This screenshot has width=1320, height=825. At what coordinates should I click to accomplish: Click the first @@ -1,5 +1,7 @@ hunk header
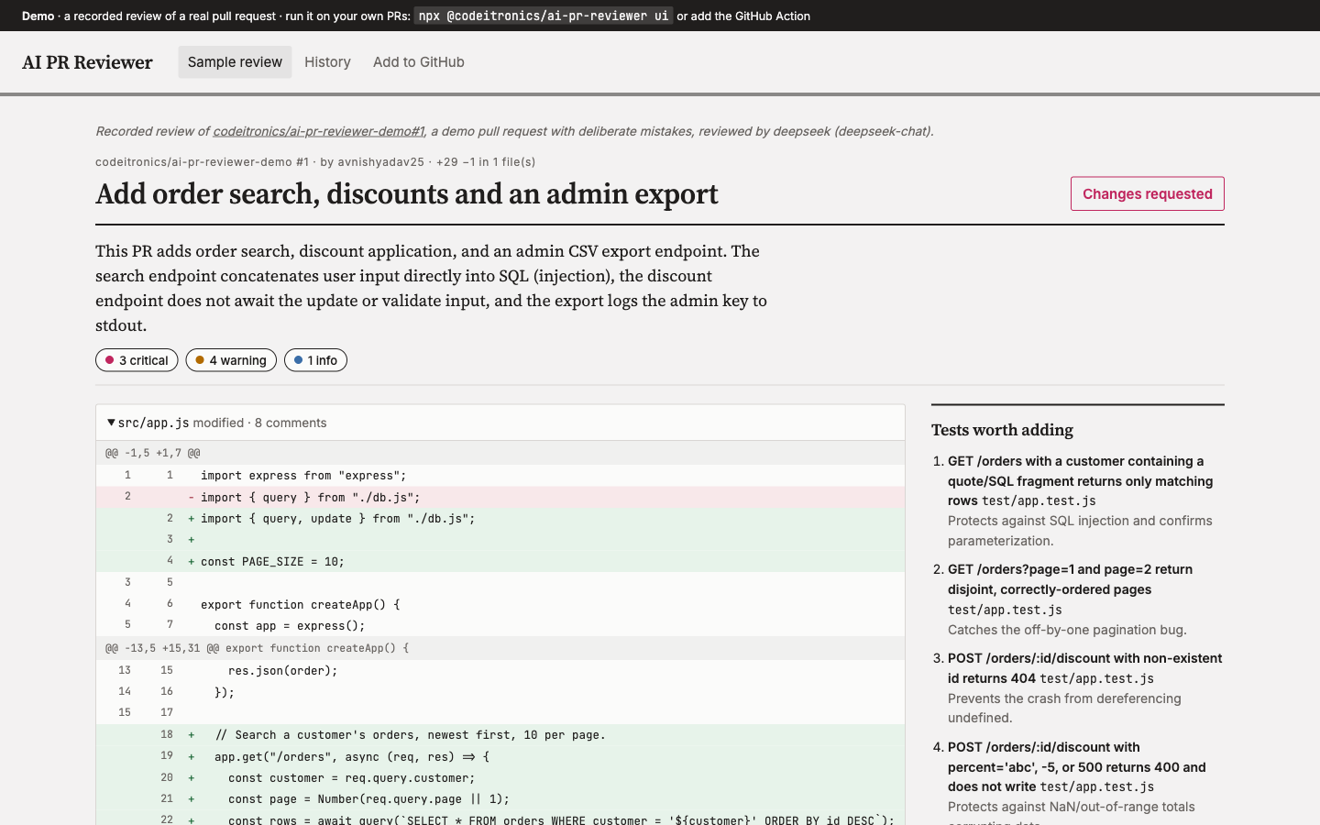(500, 453)
